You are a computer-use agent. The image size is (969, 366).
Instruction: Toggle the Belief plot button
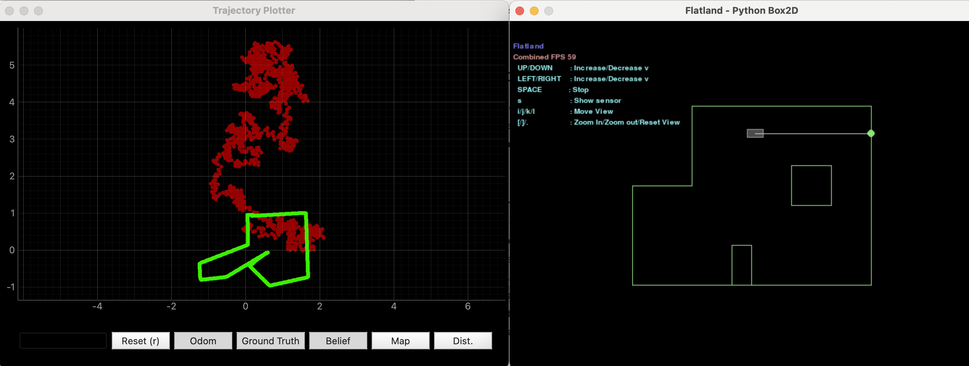pyautogui.click(x=338, y=340)
